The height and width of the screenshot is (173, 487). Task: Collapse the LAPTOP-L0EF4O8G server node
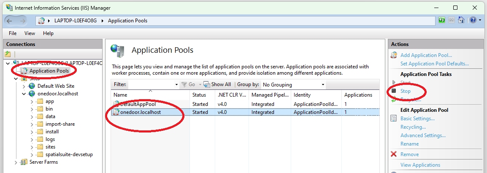click(x=8, y=63)
